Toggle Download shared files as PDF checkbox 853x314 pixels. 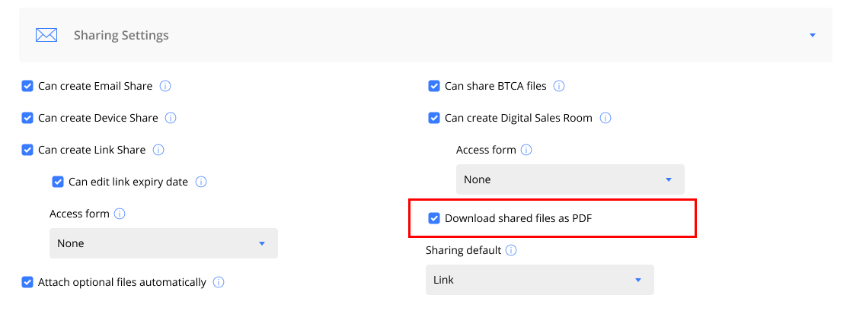433,218
